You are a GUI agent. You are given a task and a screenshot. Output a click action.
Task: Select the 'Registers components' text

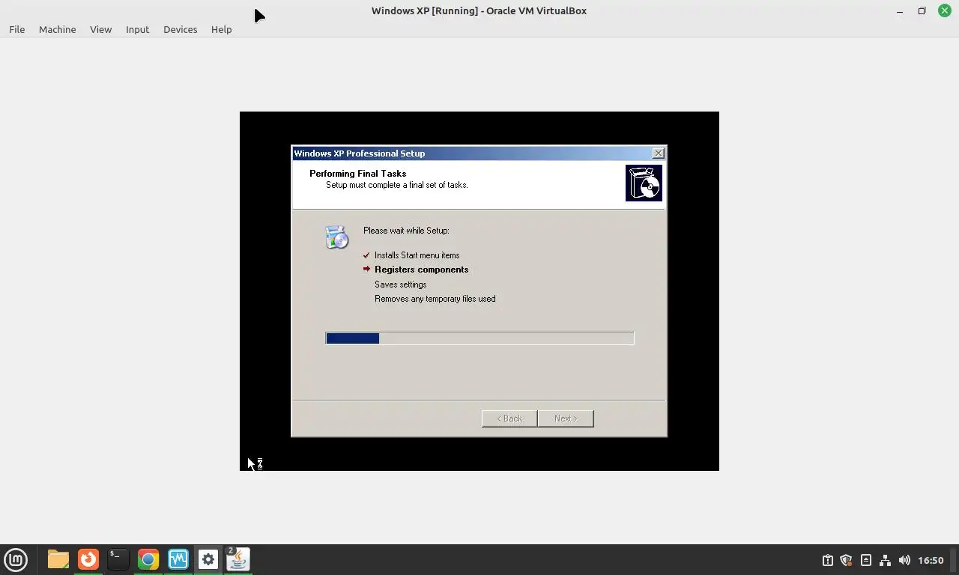point(421,270)
